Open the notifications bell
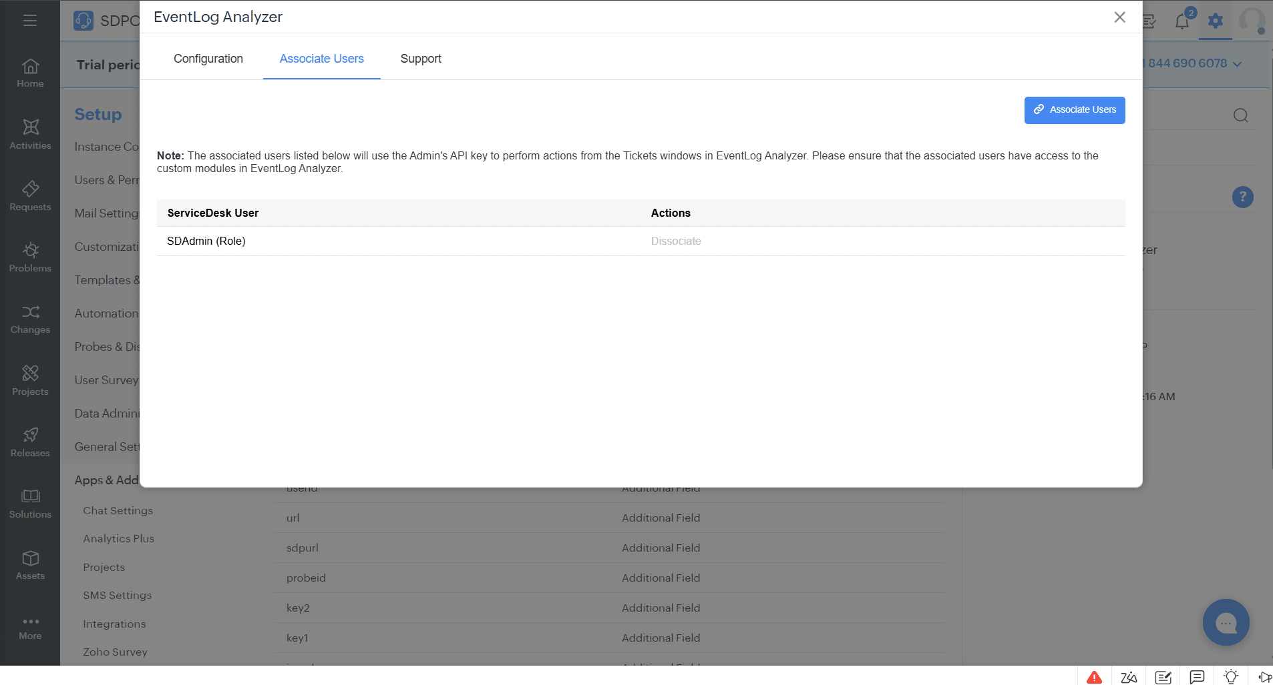Viewport: 1273px width, 685px height. [1182, 21]
